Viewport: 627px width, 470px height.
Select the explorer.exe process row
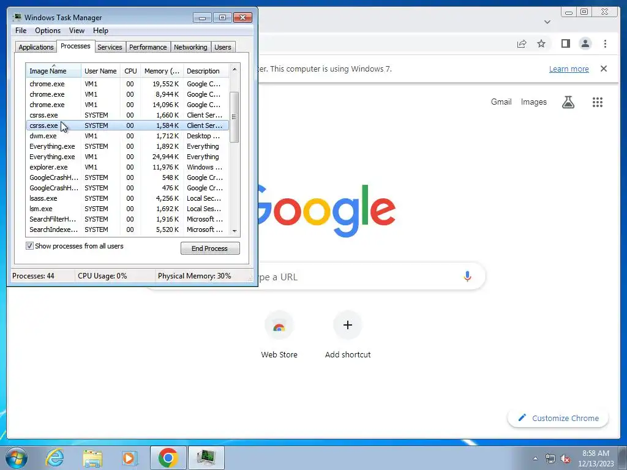(127, 167)
